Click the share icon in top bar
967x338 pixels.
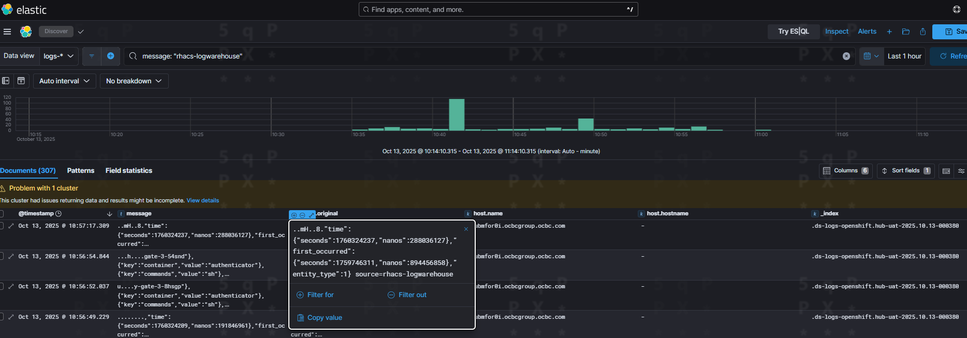pos(922,32)
